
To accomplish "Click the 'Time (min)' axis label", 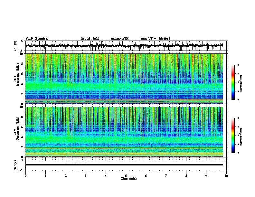I will [129, 179].
